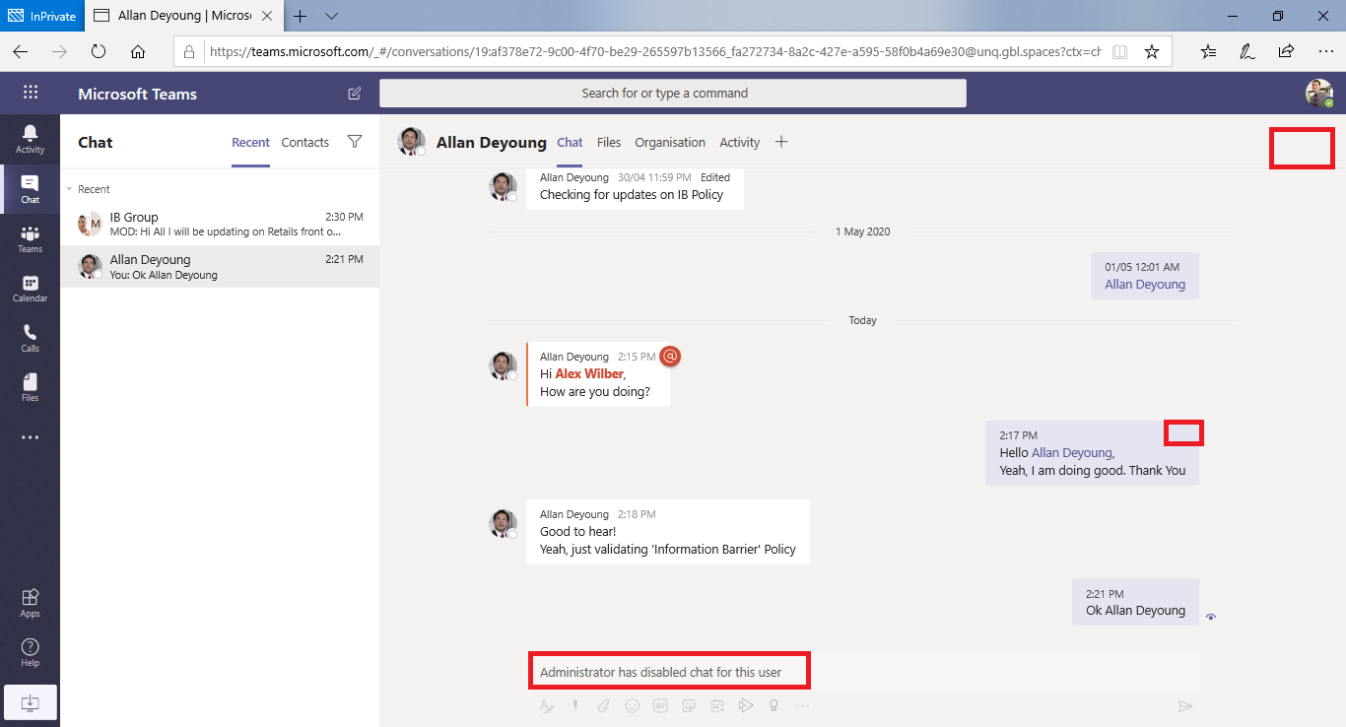The height and width of the screenshot is (727, 1346).
Task: Toggle message importance with the exclamation mark
Action: click(575, 705)
